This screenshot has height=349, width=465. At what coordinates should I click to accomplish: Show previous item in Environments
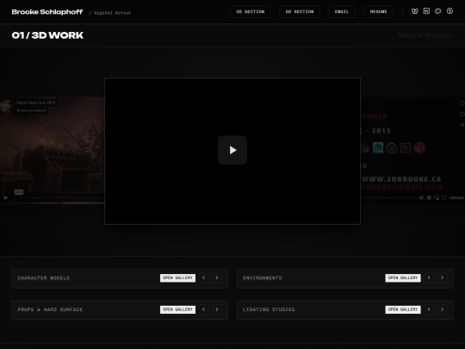[x=429, y=277]
